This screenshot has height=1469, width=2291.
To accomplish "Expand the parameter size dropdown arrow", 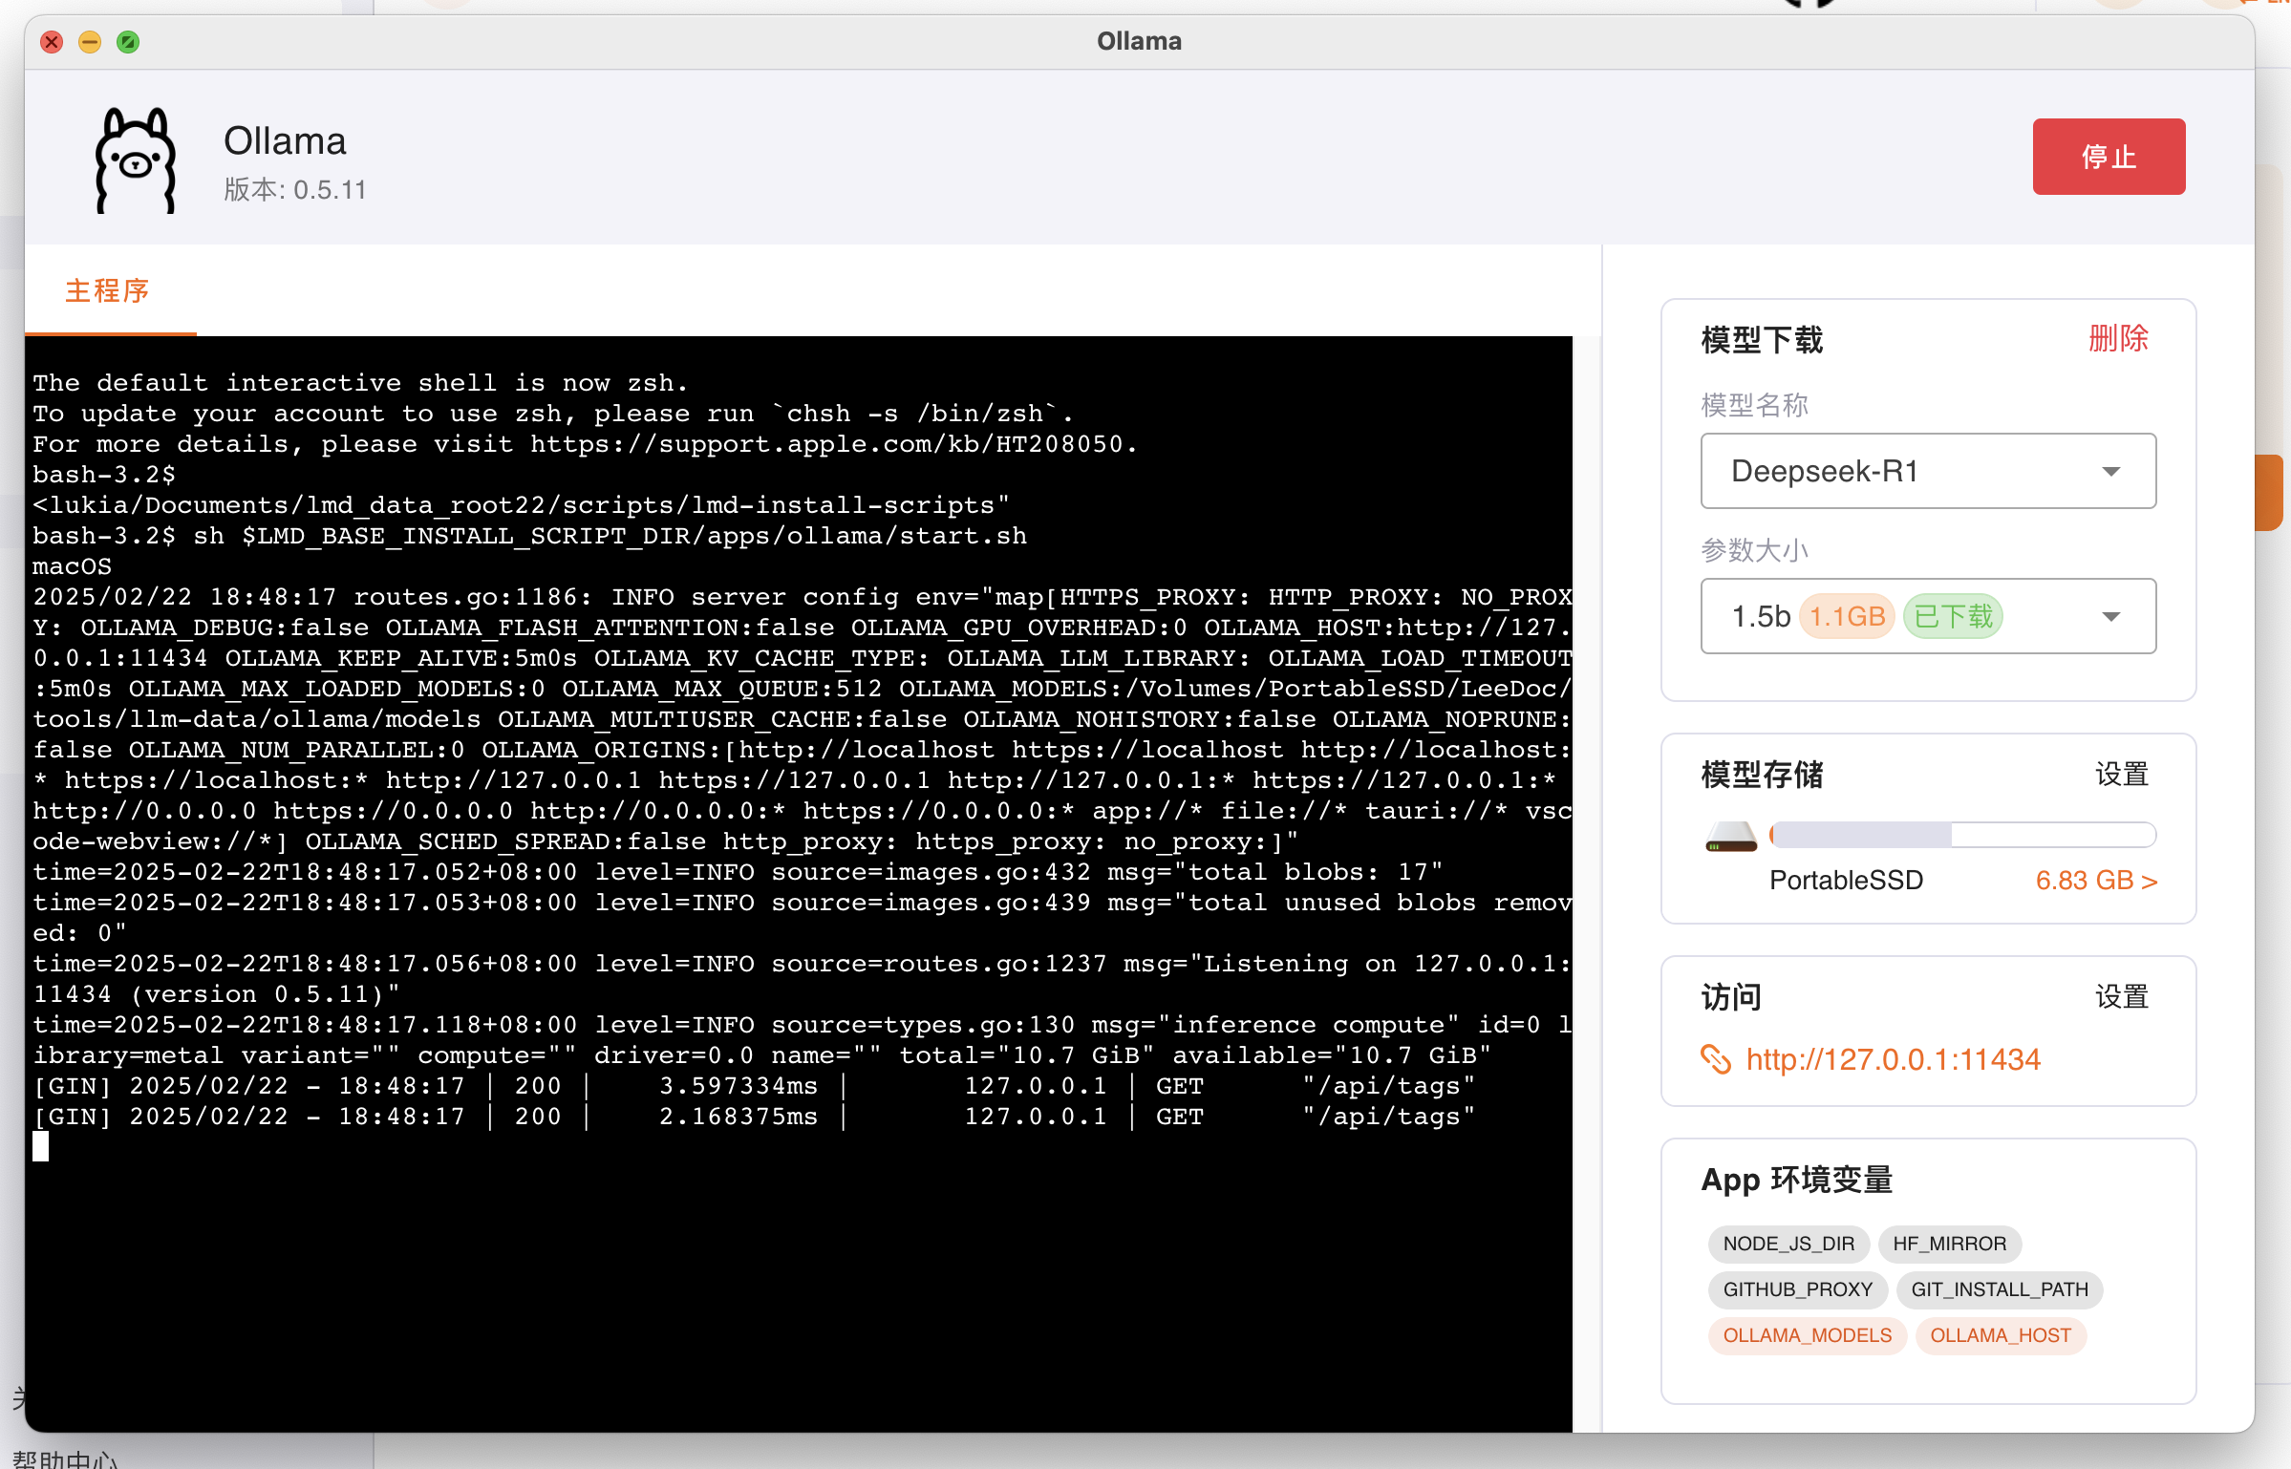I will [x=2111, y=617].
